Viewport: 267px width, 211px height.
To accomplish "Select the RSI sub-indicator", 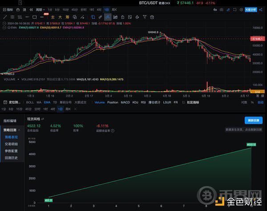I will (x=143, y=102).
